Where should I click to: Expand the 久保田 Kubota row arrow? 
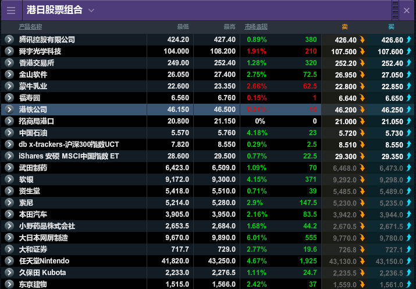tap(9, 273)
